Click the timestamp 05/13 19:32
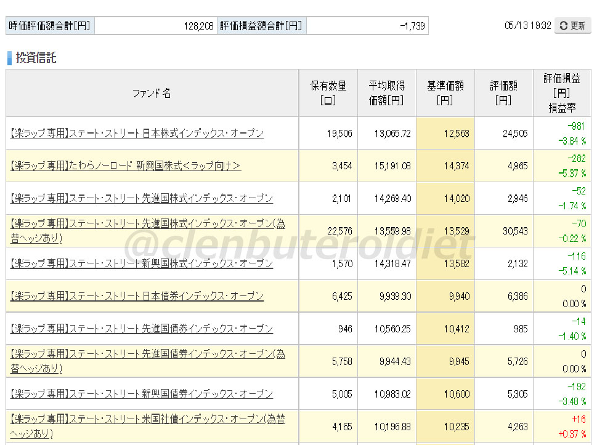 click(x=528, y=25)
